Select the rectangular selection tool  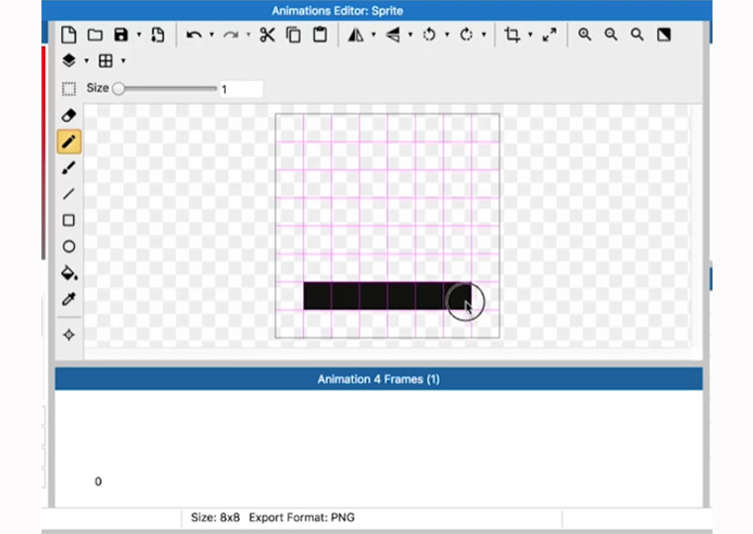[x=69, y=89]
